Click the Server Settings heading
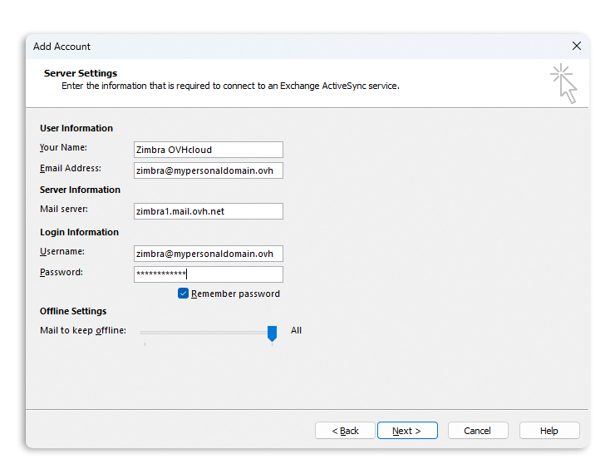The image size is (610, 474). pos(81,73)
